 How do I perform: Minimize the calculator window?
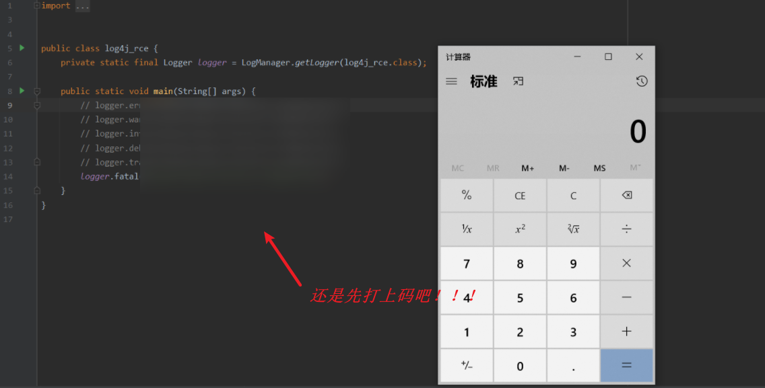(x=577, y=56)
